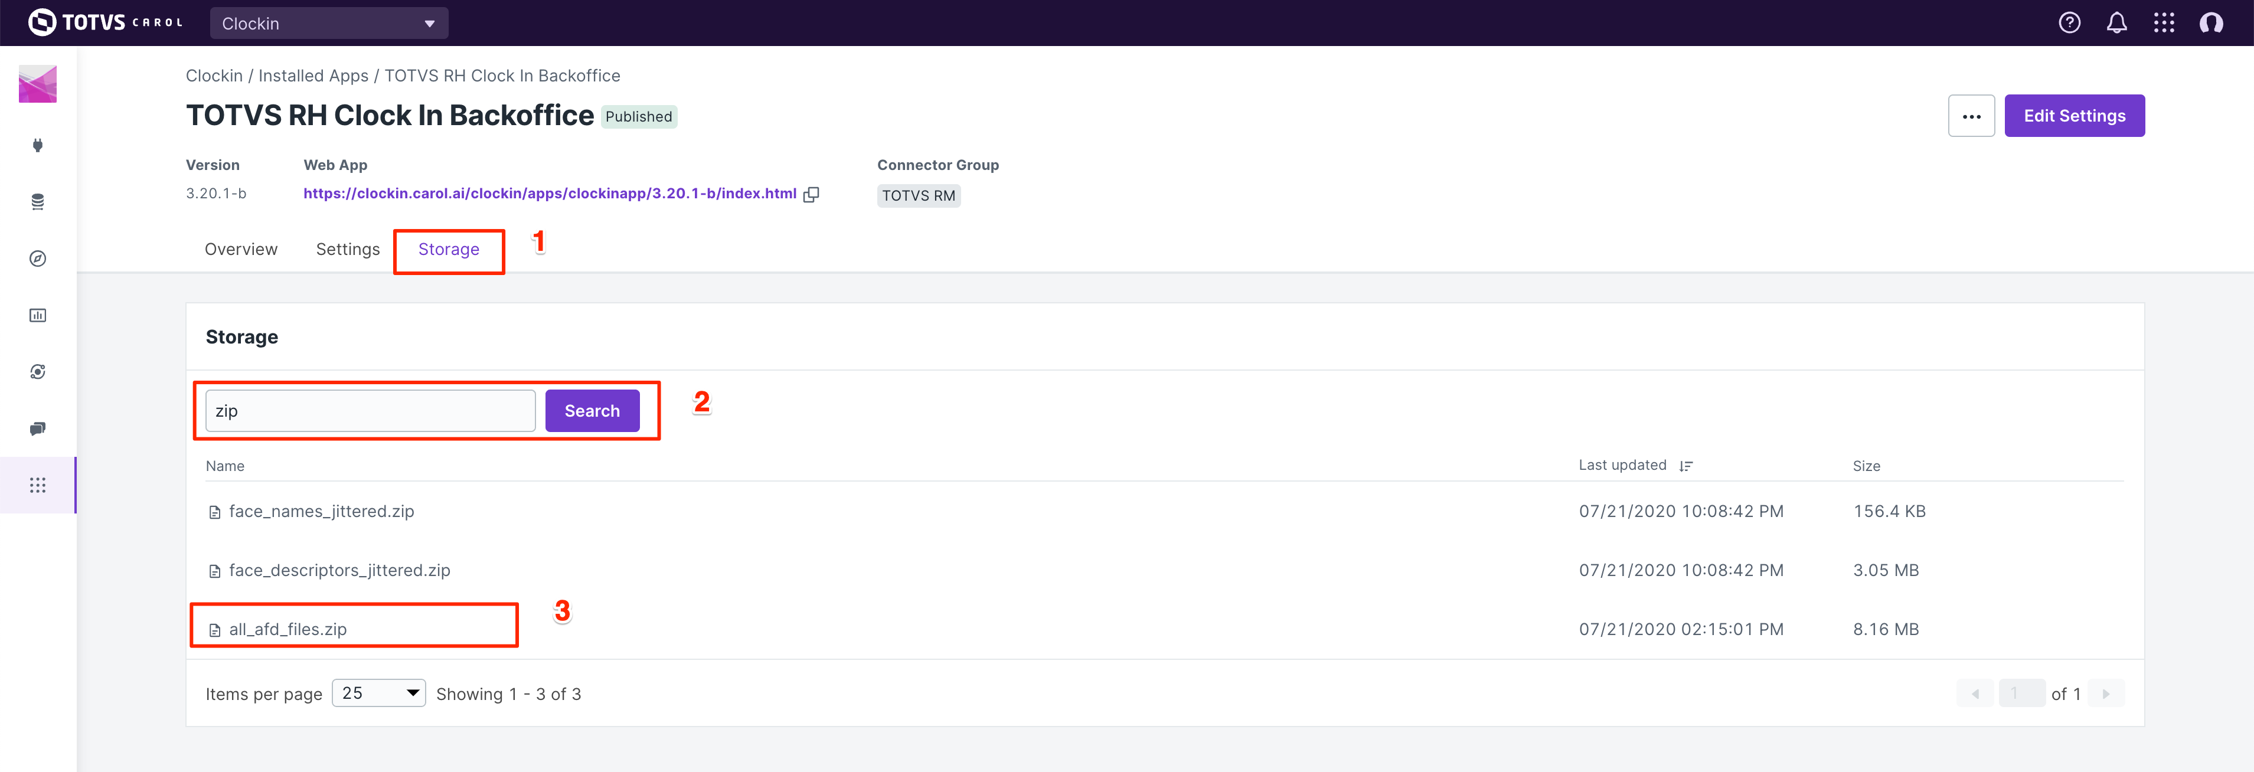Open the notifications bell

click(2116, 23)
